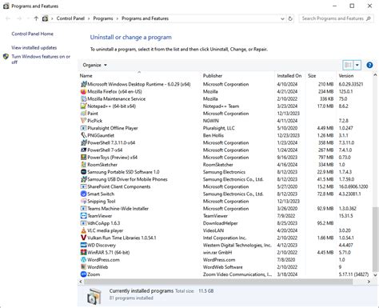
Task: Select Pluralsight Offline Player row
Action: pos(225,128)
